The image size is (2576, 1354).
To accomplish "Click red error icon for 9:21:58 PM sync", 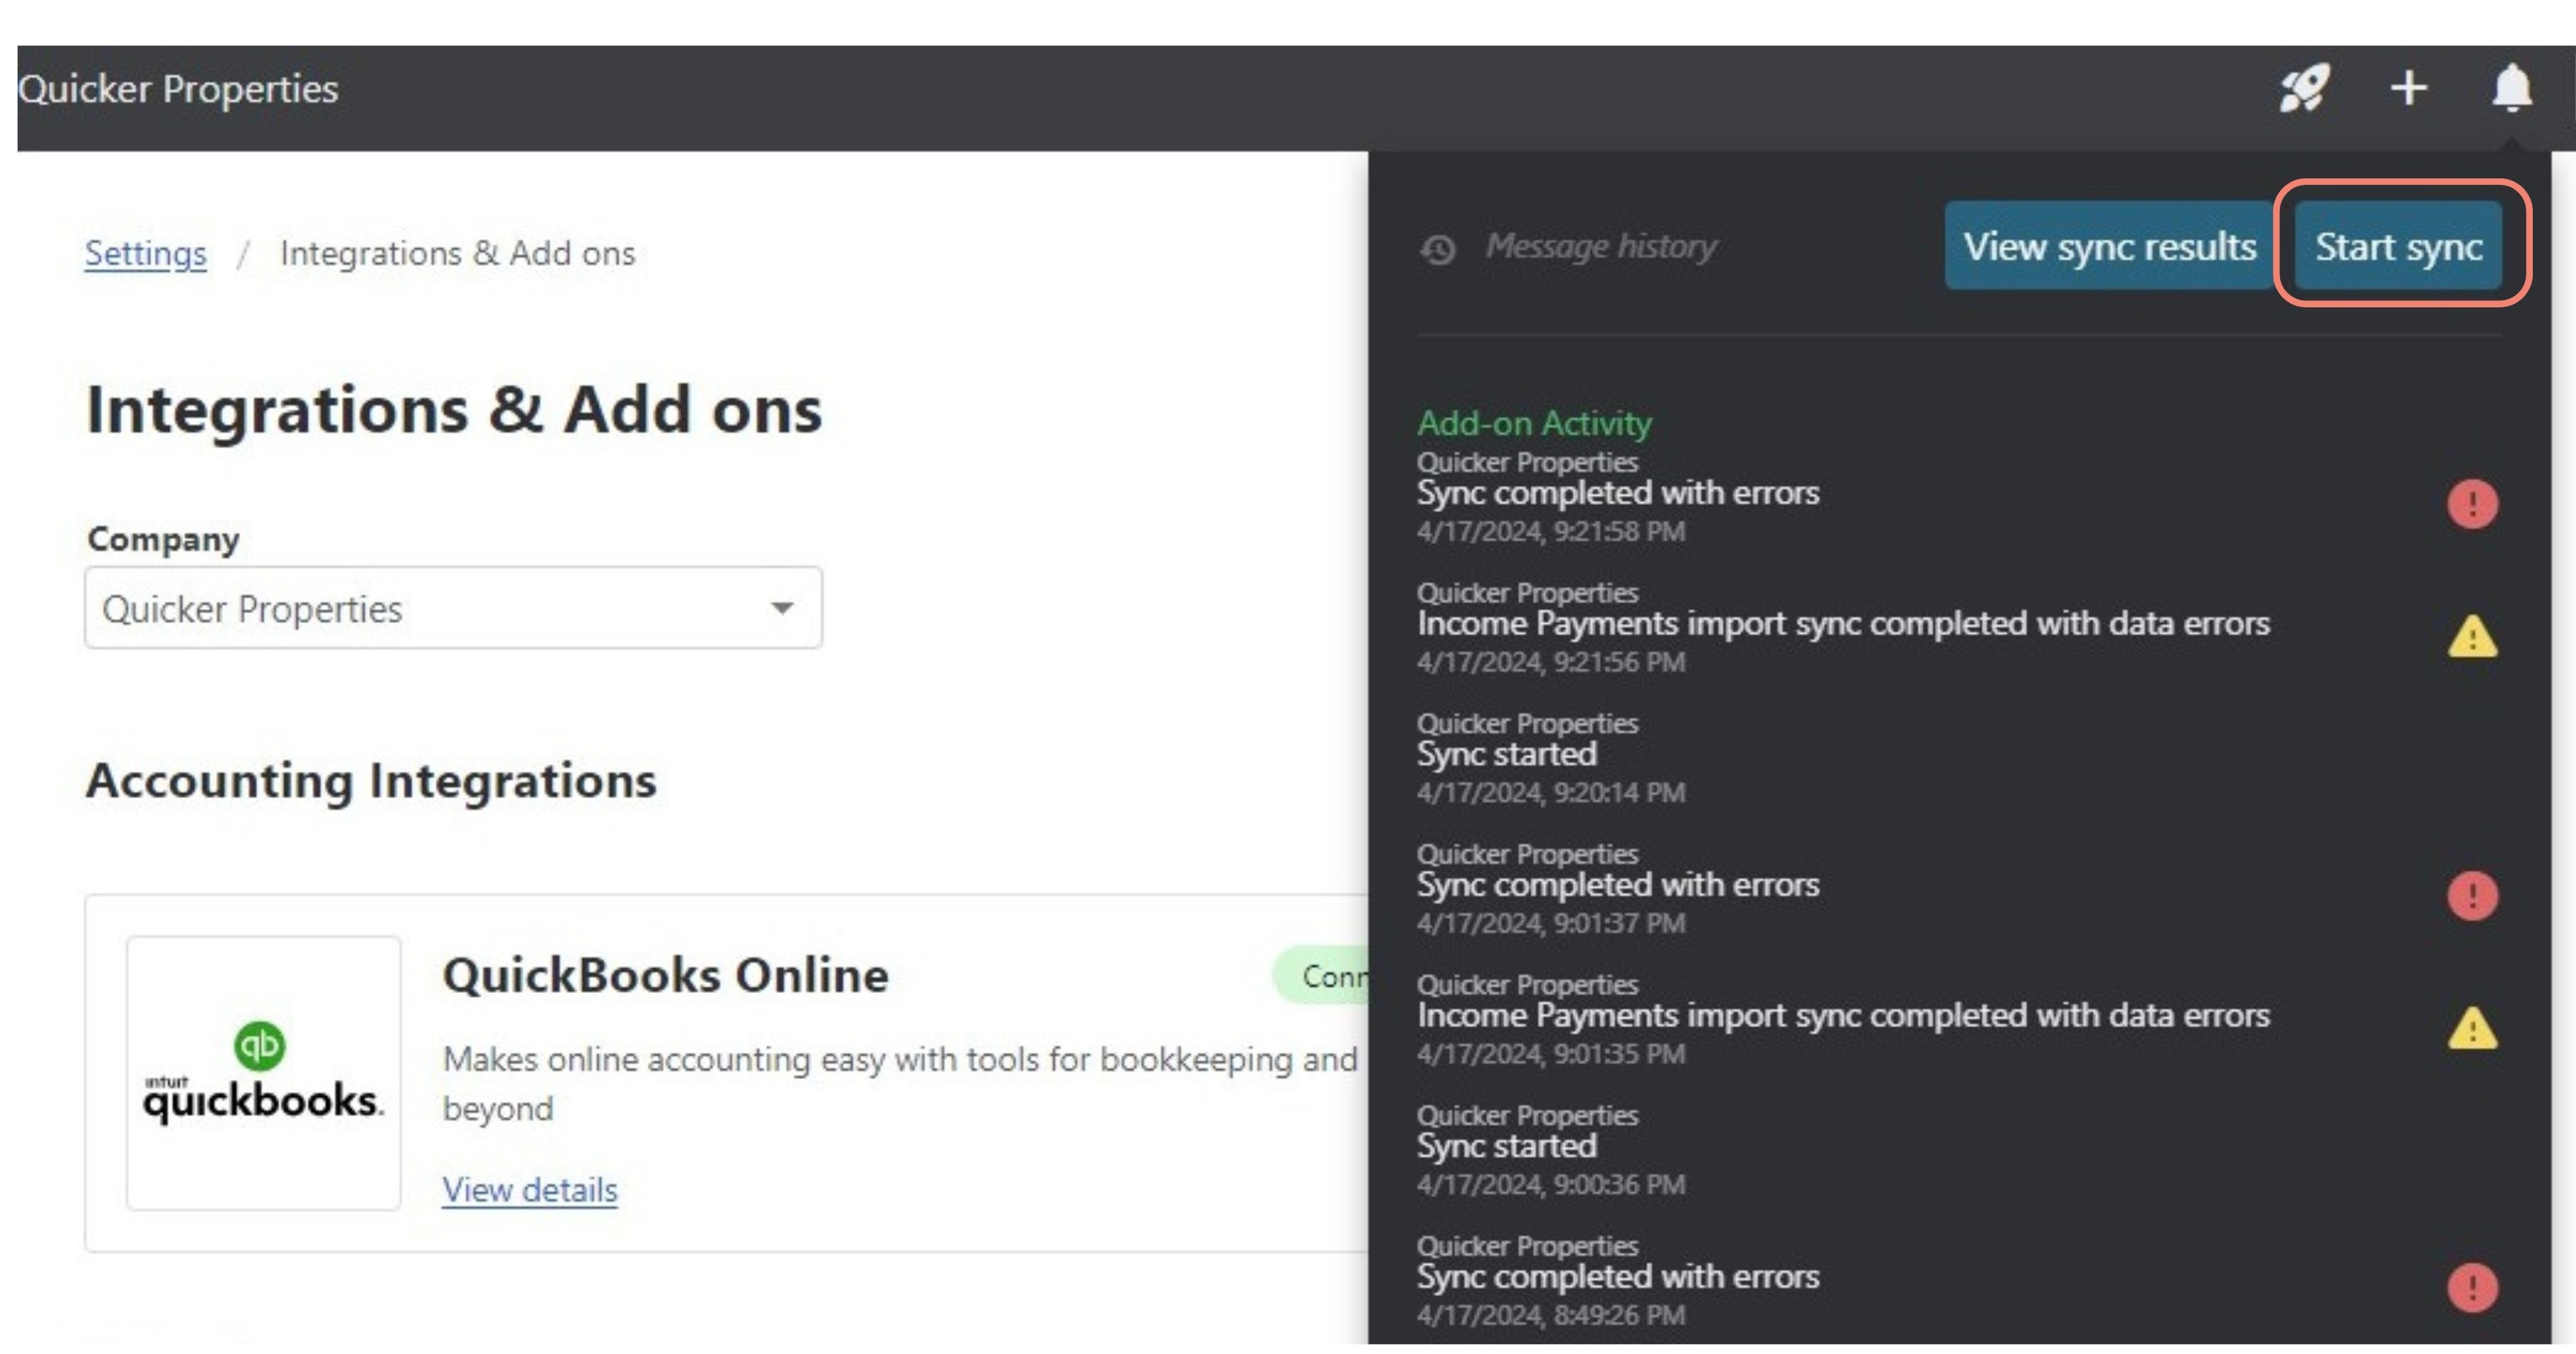I will tap(2472, 503).
